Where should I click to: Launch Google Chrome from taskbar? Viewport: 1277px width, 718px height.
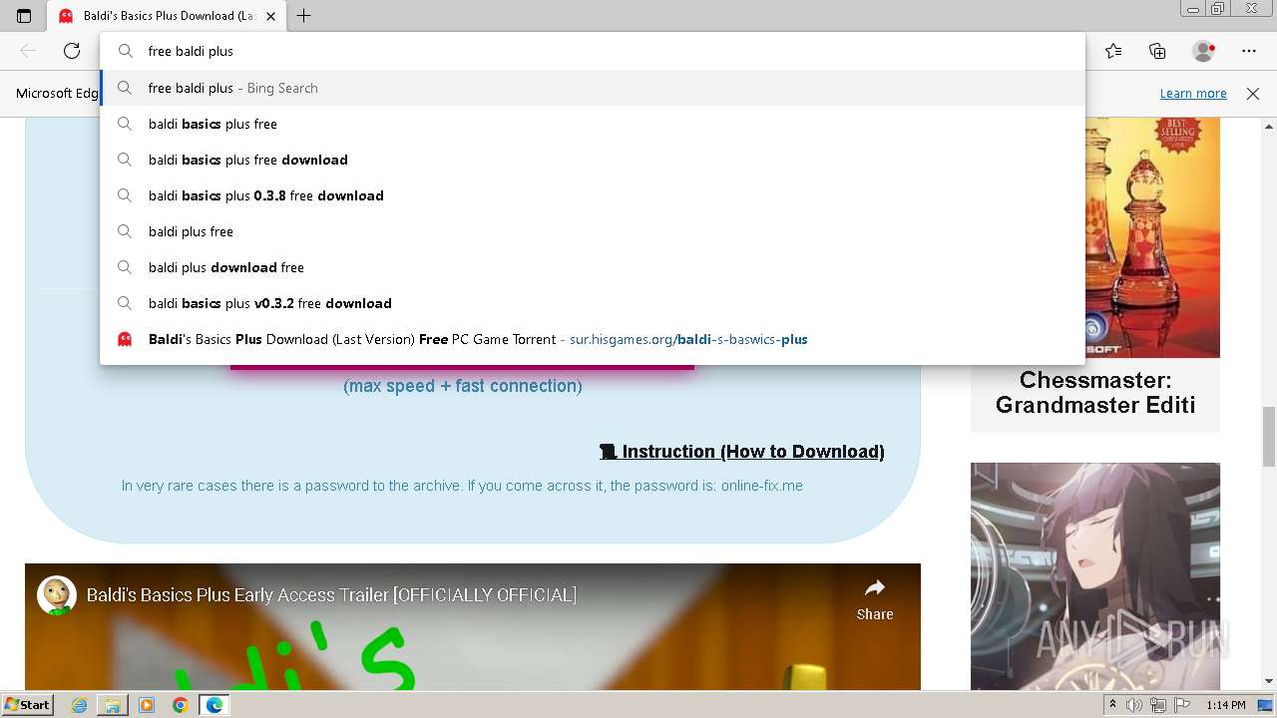(180, 705)
